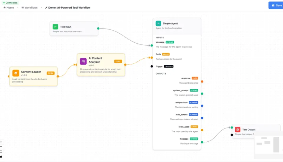Click the teal Simple Agent icon
This screenshot has width=283, height=162.
tap(158, 23)
